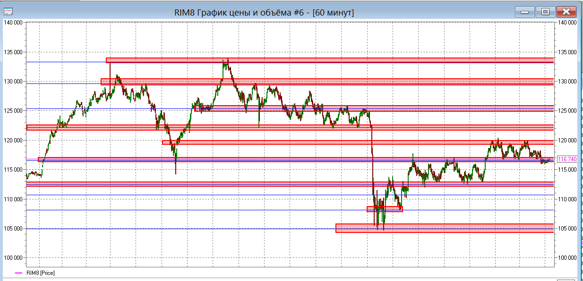Minimize the RIM8 chart window

click(525, 12)
